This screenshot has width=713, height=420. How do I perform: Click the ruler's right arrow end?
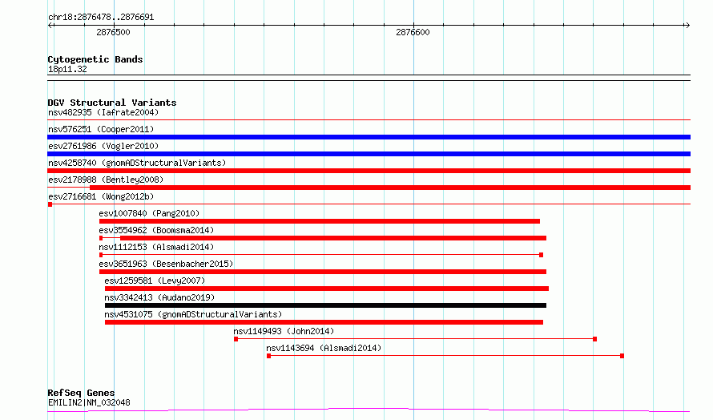[687, 26]
